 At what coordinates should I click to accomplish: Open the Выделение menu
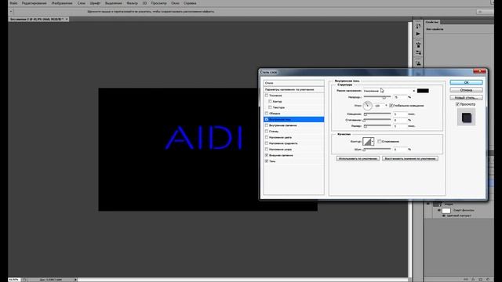(113, 3)
